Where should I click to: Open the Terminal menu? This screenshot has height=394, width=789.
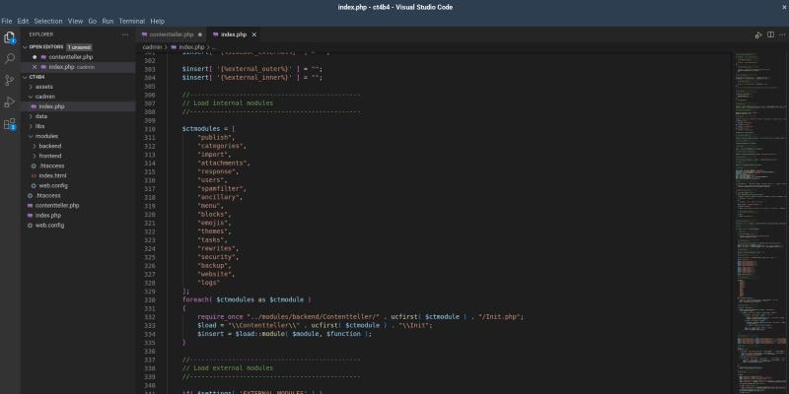132,21
